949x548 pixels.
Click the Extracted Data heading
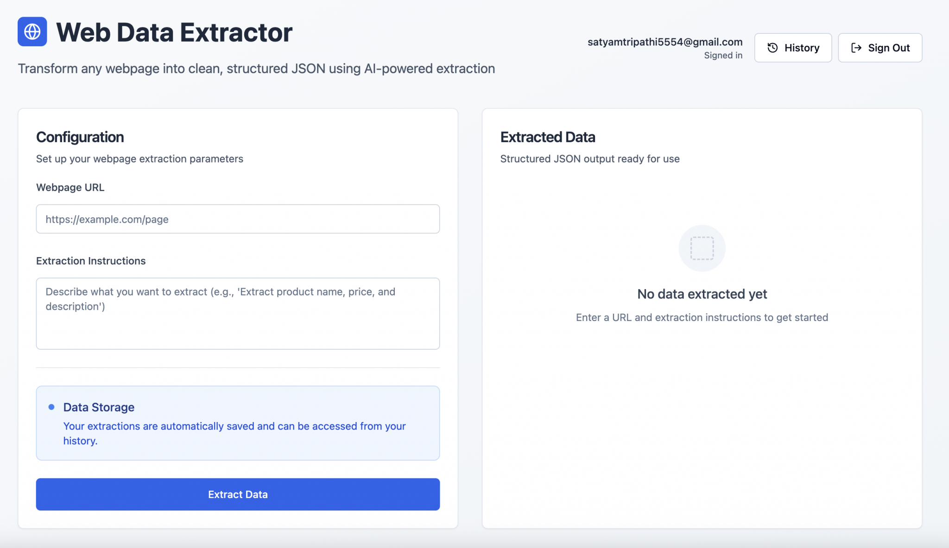coord(547,137)
